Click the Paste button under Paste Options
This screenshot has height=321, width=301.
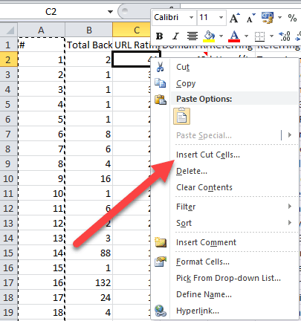[181, 116]
